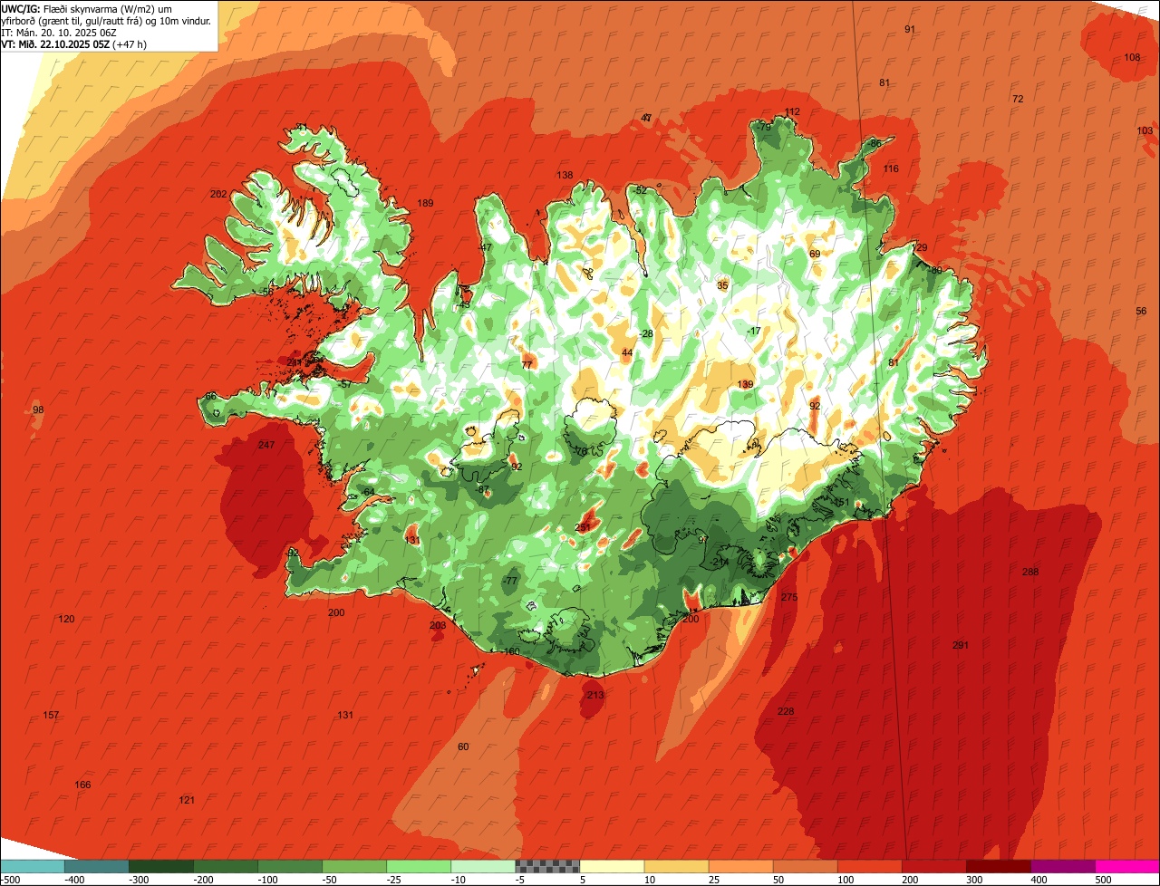Click the checkered legend swatch labeled -5

[x=547, y=866]
